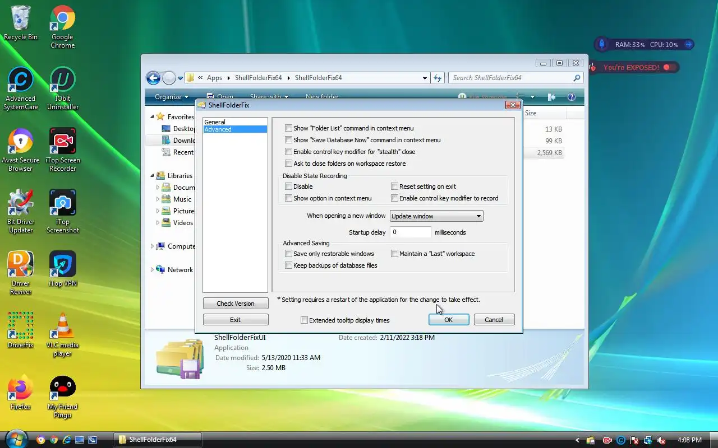
Task: Open the "Update window" dropdown
Action: point(436,216)
